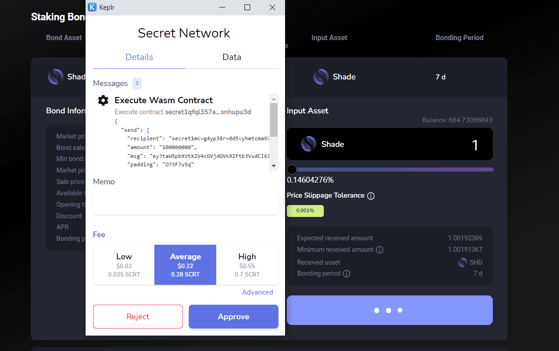
Task: Switch to the Data tab
Action: tap(232, 57)
